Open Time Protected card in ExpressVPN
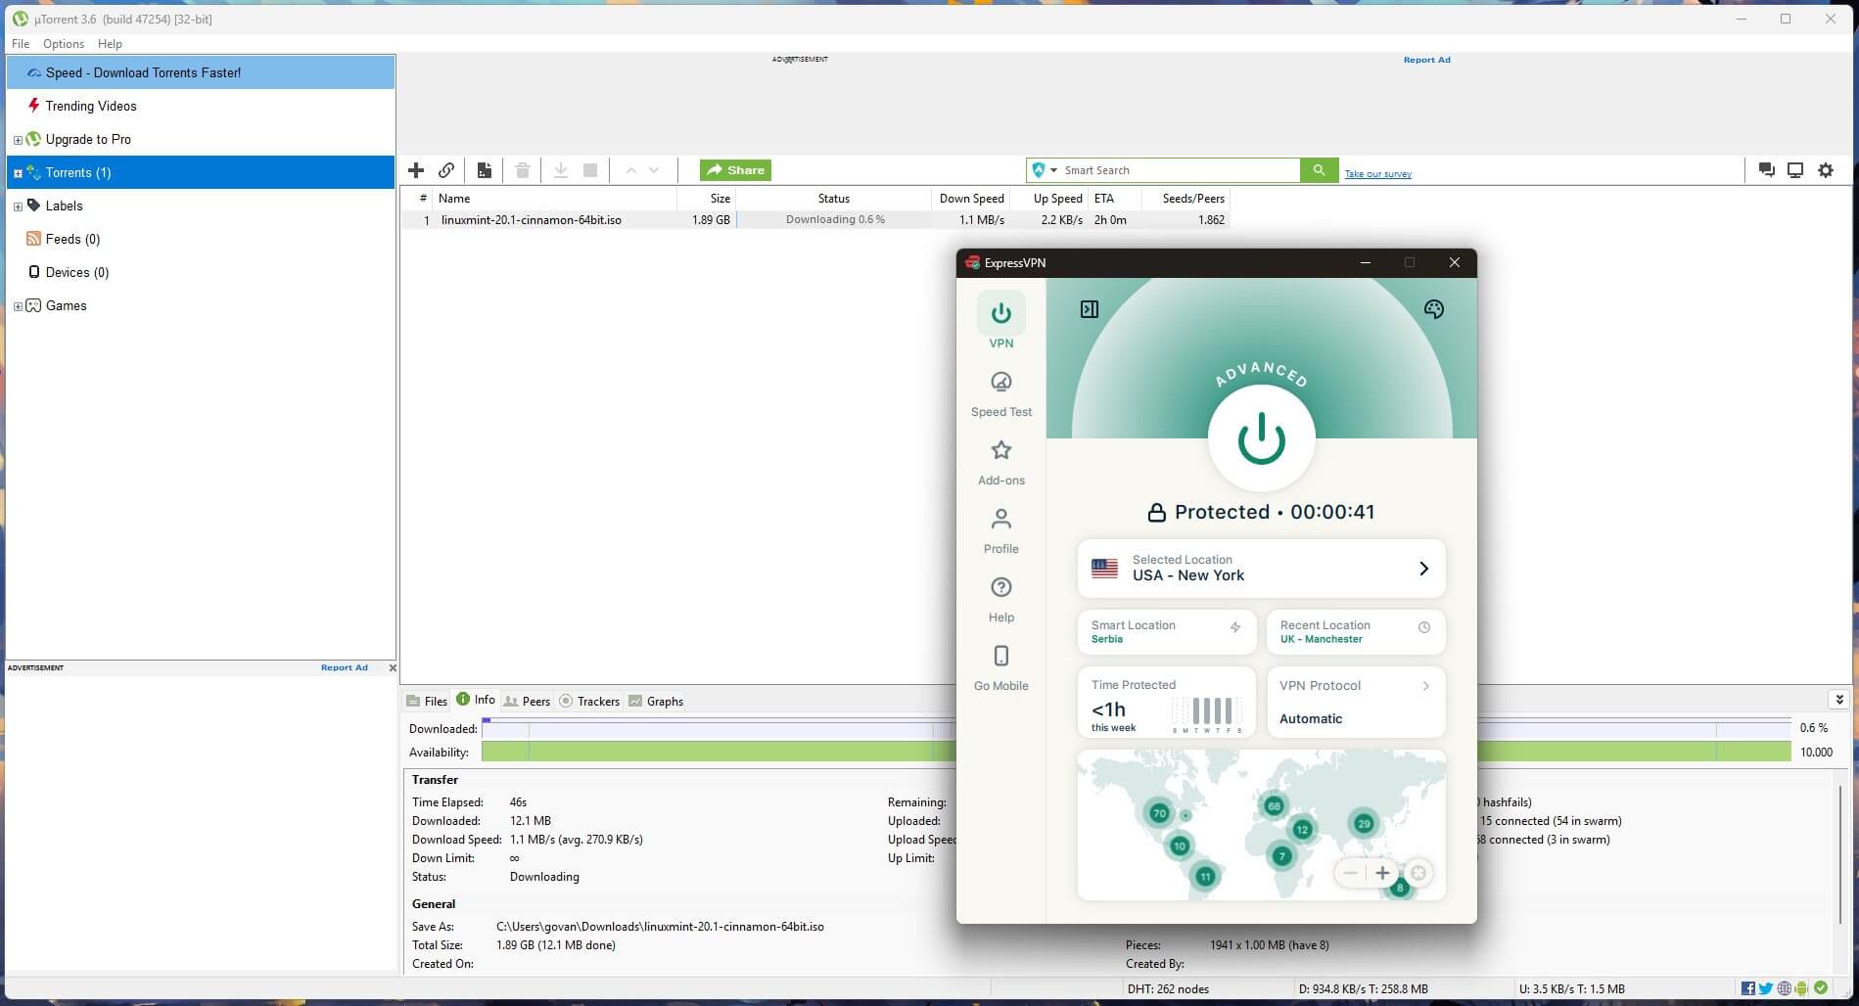This screenshot has height=1006, width=1859. (1166, 703)
